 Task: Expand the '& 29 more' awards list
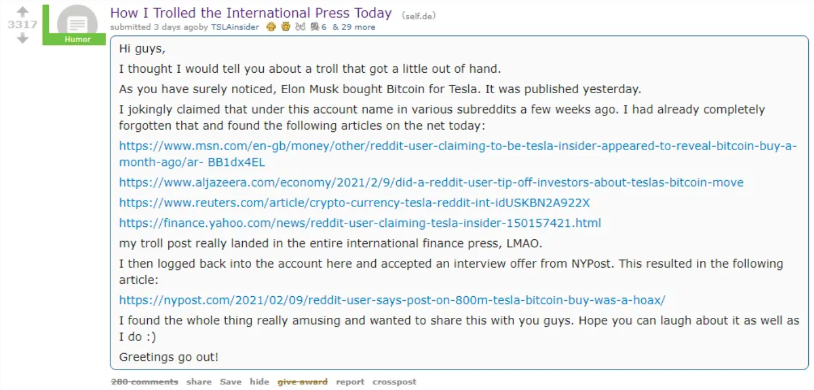[x=354, y=27]
